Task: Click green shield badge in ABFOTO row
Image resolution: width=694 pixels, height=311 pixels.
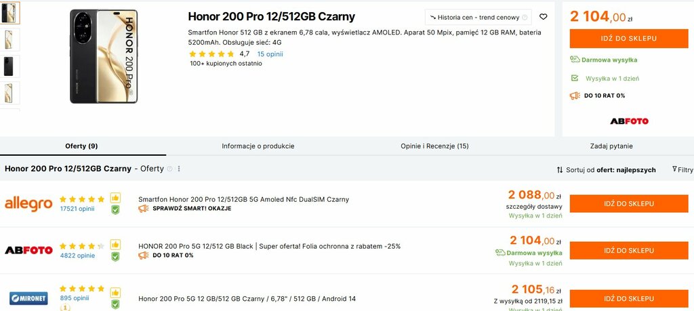Action: point(115,257)
